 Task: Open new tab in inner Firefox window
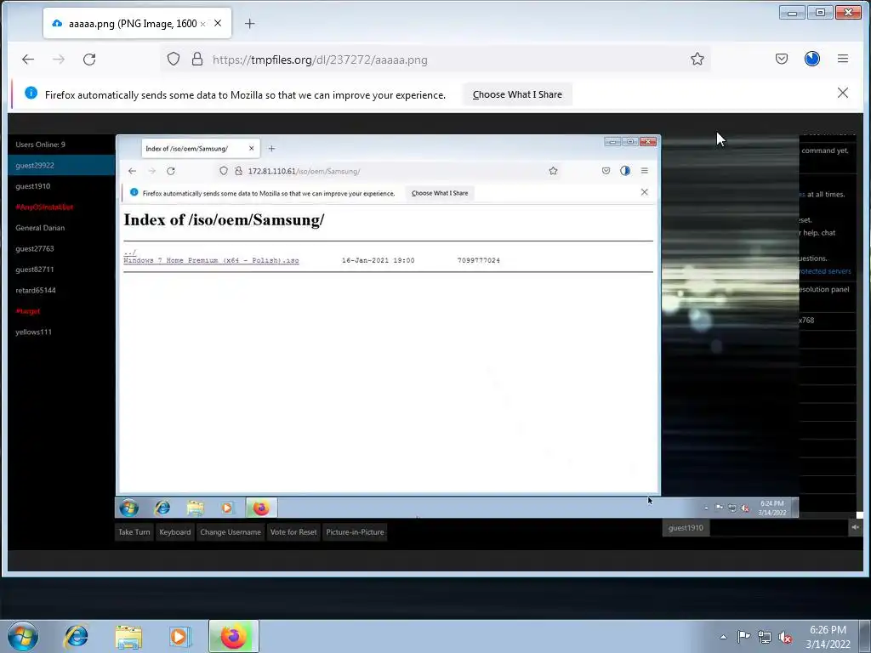tap(271, 148)
